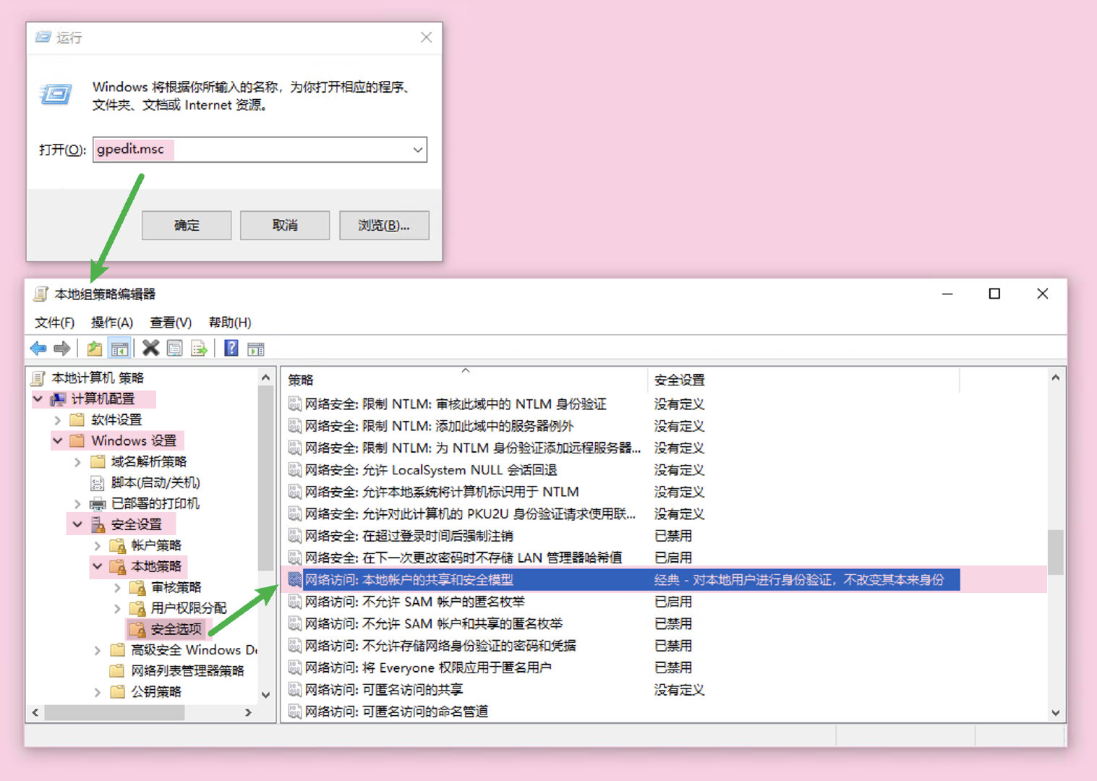Click the icon beside 网络访问: 可匿名访问的共享

click(x=294, y=690)
